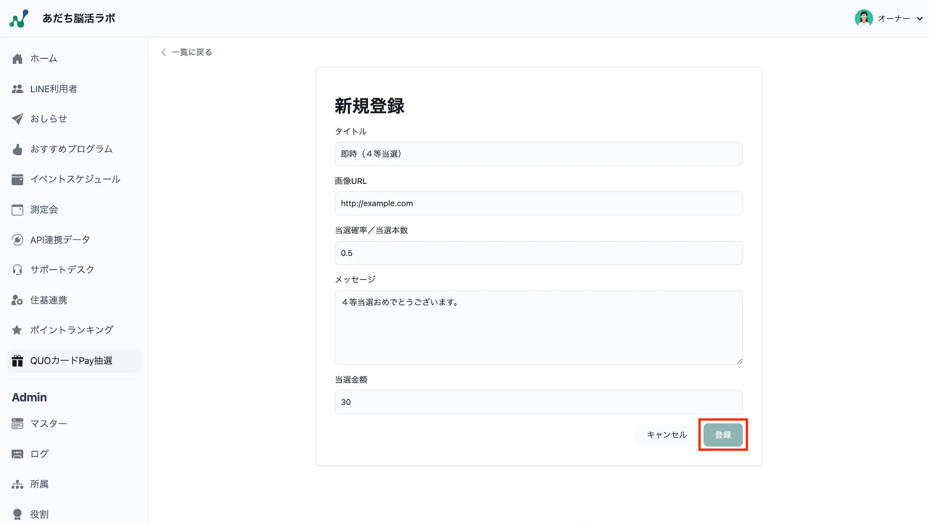Screen dimensions: 929x524
Task: Open イベントスケジュール via the calendar icon
Action: coord(17,179)
